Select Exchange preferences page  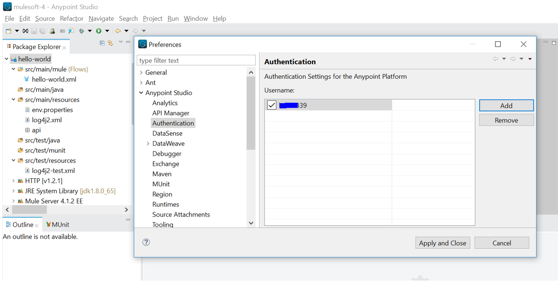pyautogui.click(x=166, y=164)
